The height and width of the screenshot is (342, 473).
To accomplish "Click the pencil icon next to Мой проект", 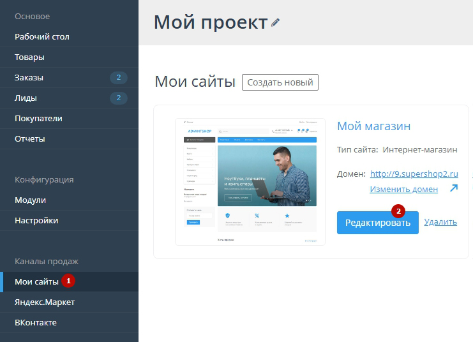I will (275, 23).
